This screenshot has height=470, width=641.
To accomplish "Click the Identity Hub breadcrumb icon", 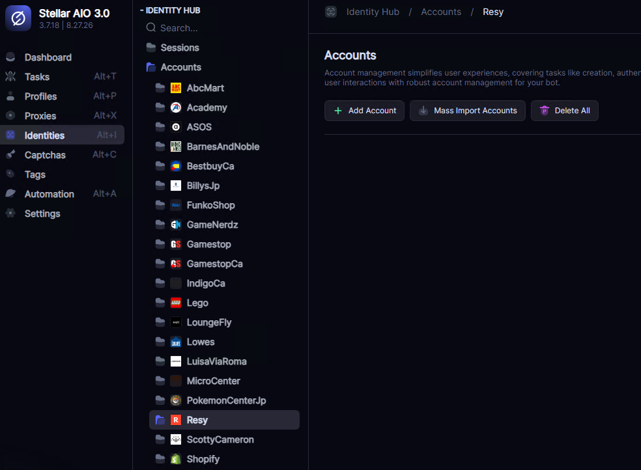I will (331, 12).
